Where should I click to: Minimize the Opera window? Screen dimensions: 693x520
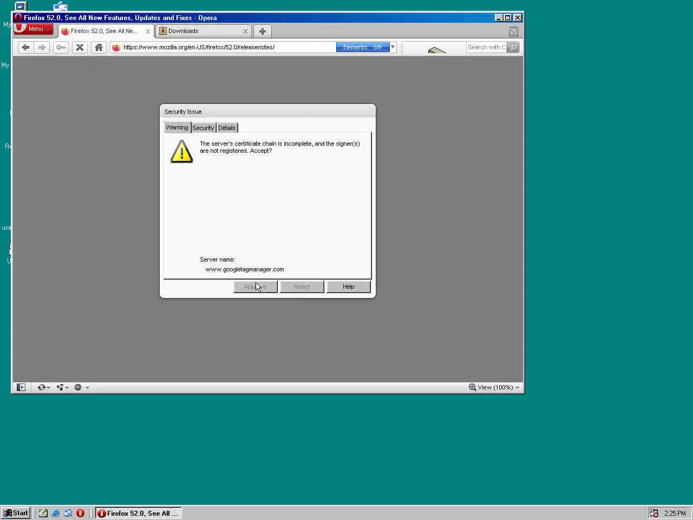[499, 18]
